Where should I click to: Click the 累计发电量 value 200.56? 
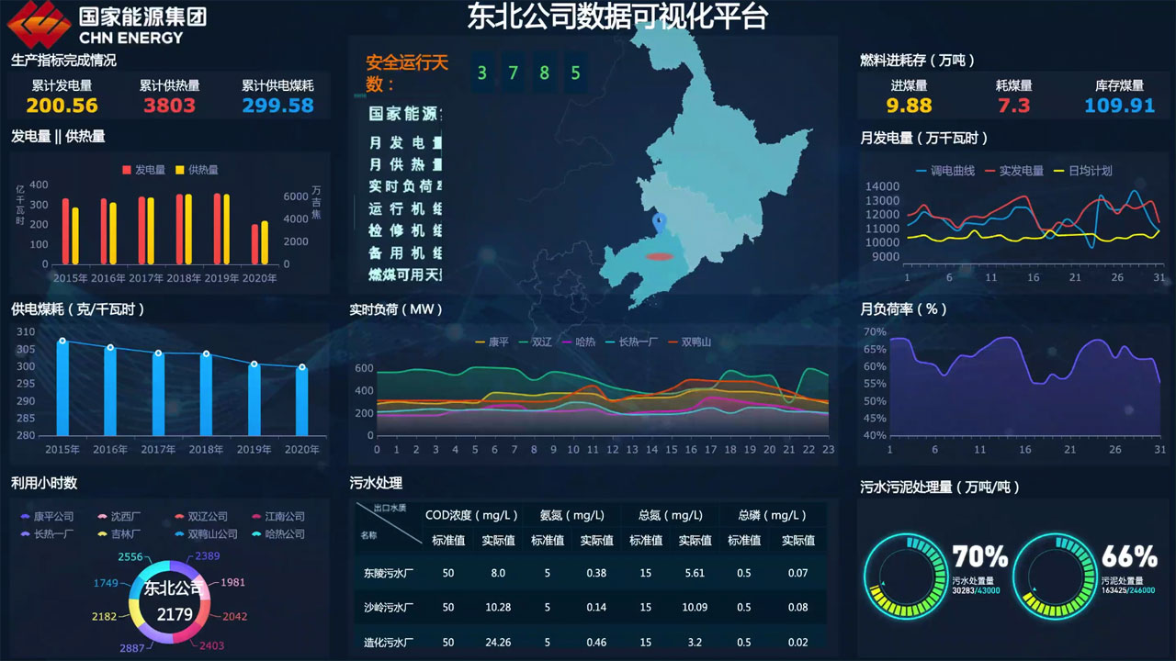[62, 106]
